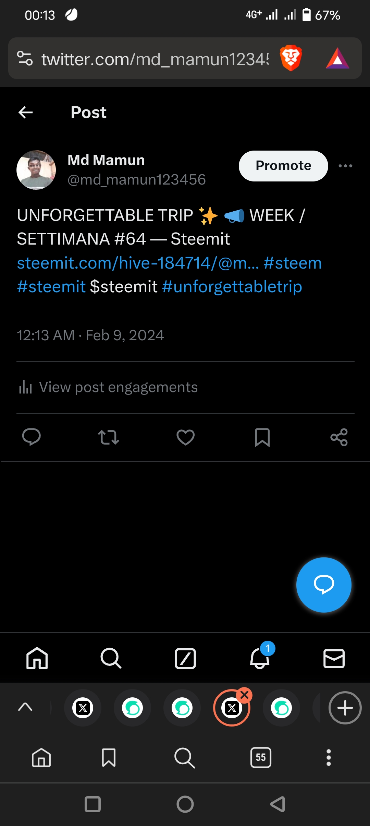Screen dimensions: 370x826
Task: Bookmark this post in the action row
Action: 262,437
